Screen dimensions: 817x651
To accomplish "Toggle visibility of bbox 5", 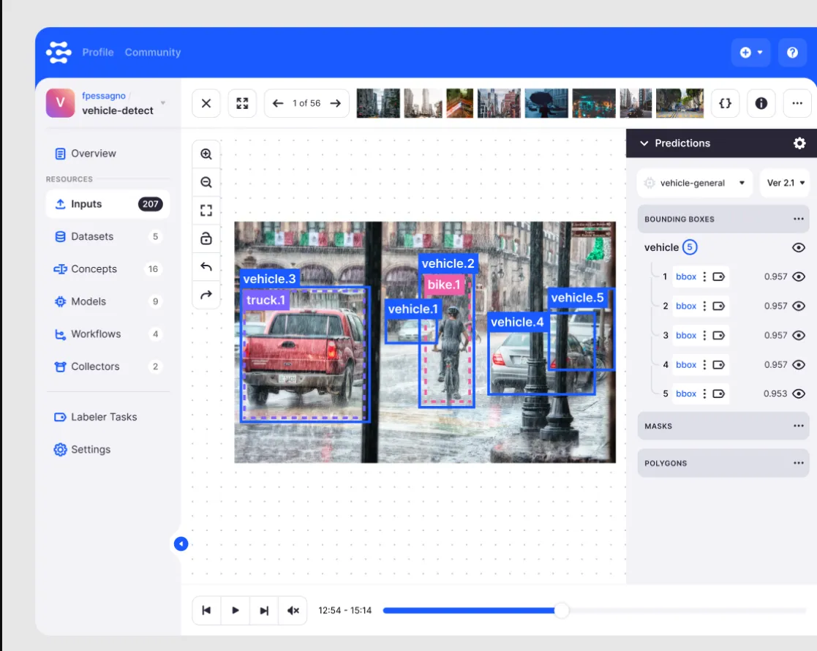I will (798, 394).
